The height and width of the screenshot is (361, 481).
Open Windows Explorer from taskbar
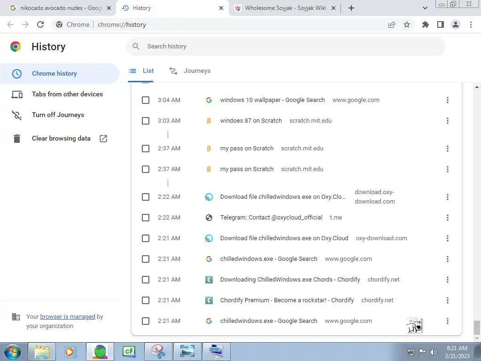click(42, 352)
